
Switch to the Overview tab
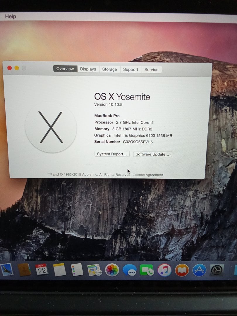[x=65, y=69]
